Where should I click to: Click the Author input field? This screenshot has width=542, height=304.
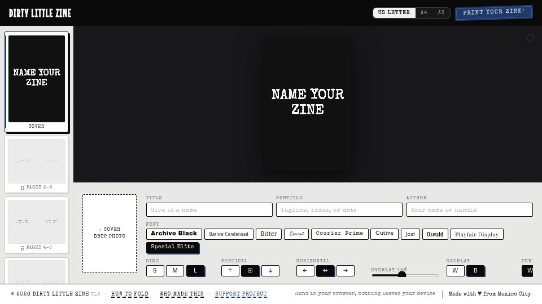(469, 209)
